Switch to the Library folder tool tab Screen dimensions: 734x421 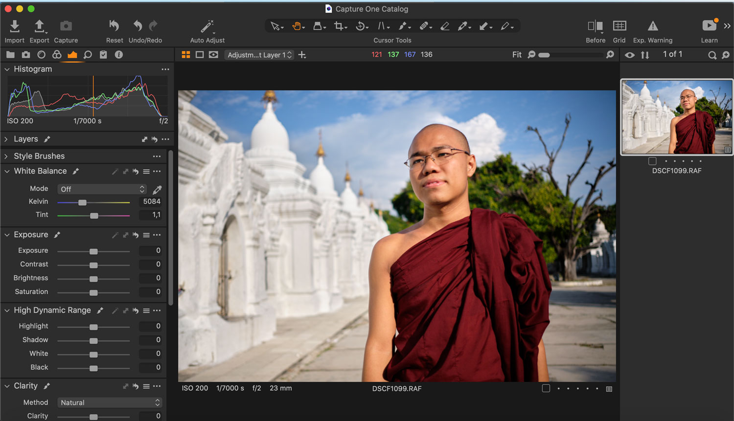pyautogui.click(x=10, y=55)
